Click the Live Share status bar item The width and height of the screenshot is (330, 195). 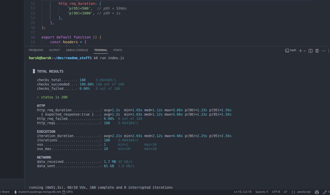(5, 192)
